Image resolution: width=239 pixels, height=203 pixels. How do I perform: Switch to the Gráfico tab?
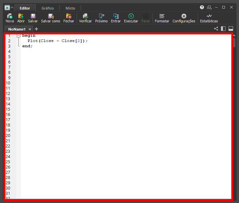pyautogui.click(x=48, y=8)
